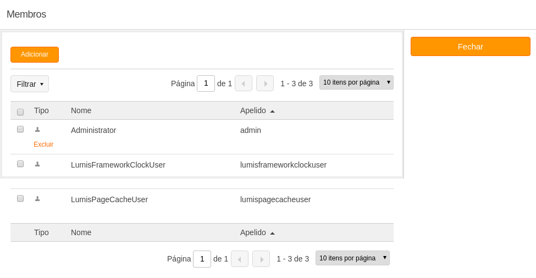Click the Excluir link under Administrator
Image resolution: width=536 pixels, height=278 pixels.
pyautogui.click(x=43, y=144)
